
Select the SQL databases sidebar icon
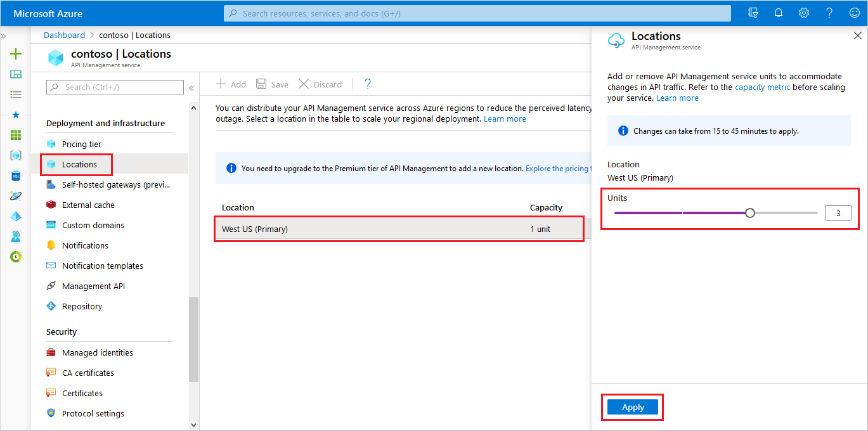click(15, 176)
